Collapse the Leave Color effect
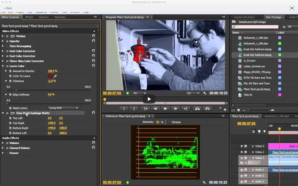The width and height of the screenshot is (298, 186). point(3,66)
